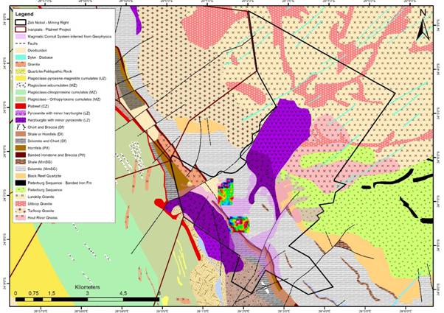Click the lower geophysics anomaly image inset

pyautogui.click(x=238, y=225)
